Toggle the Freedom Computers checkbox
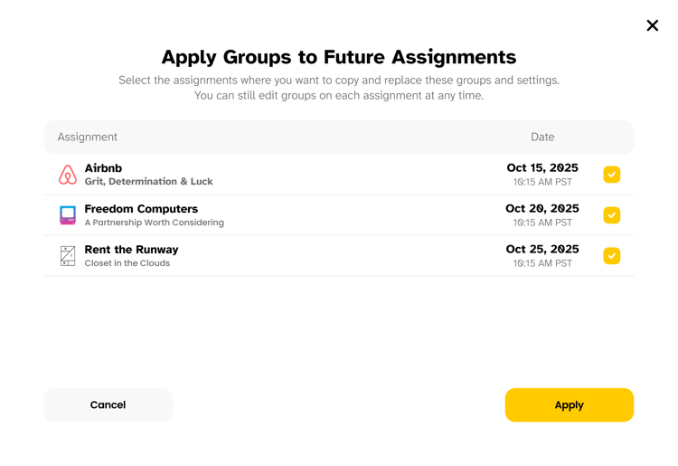This screenshot has width=678, height=466. [612, 215]
